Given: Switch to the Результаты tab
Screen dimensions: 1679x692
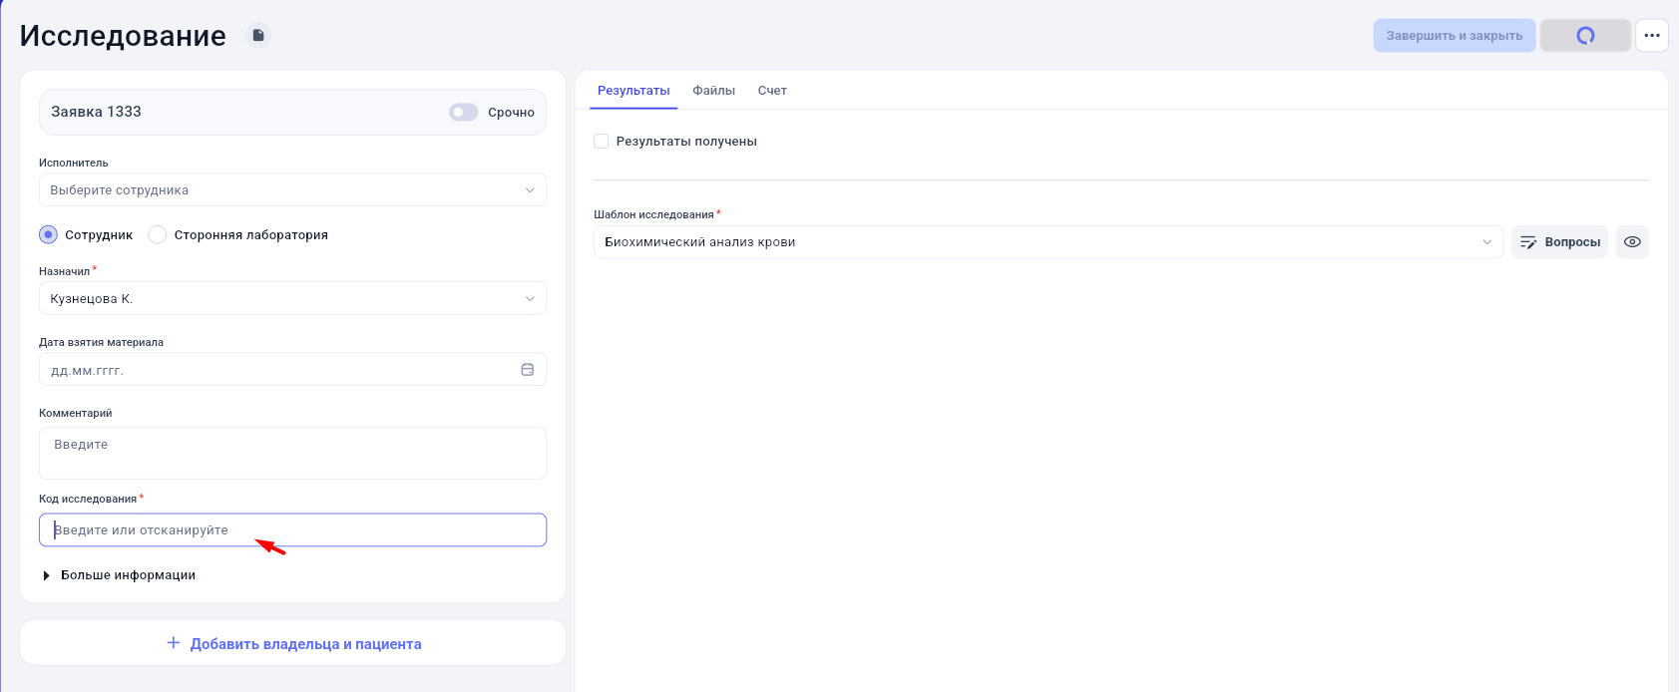Looking at the screenshot, I should pyautogui.click(x=633, y=91).
